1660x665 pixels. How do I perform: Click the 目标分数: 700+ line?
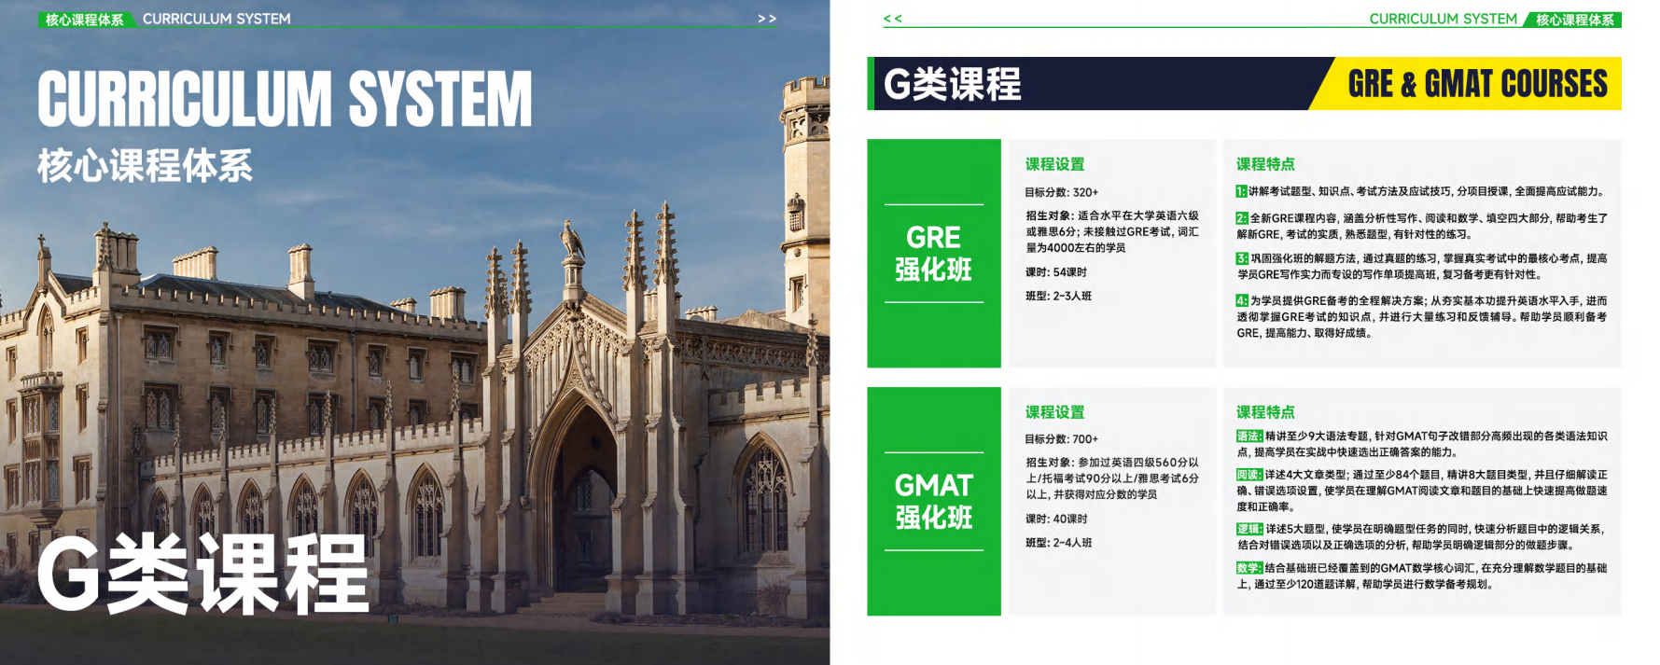1062,439
